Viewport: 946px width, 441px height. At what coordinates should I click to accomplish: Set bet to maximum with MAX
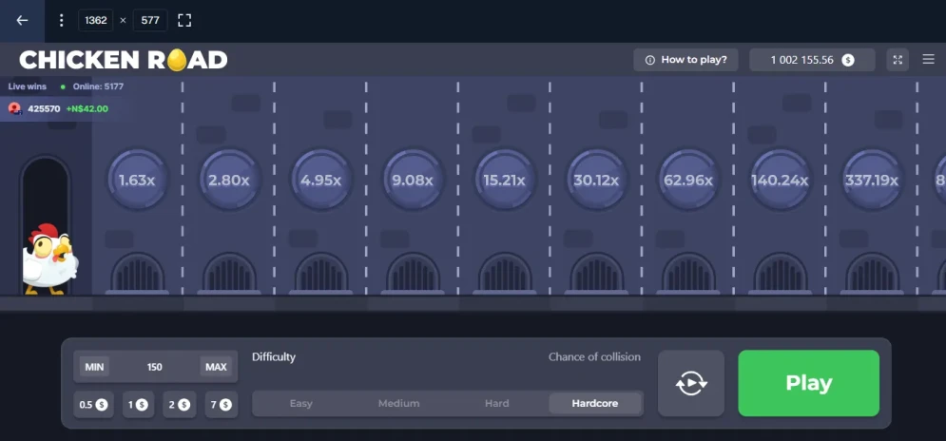click(x=216, y=367)
